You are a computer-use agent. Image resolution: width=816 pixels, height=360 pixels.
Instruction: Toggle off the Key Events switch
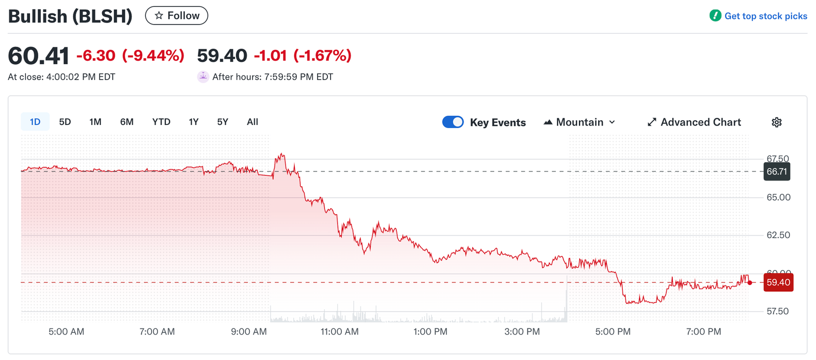point(453,122)
